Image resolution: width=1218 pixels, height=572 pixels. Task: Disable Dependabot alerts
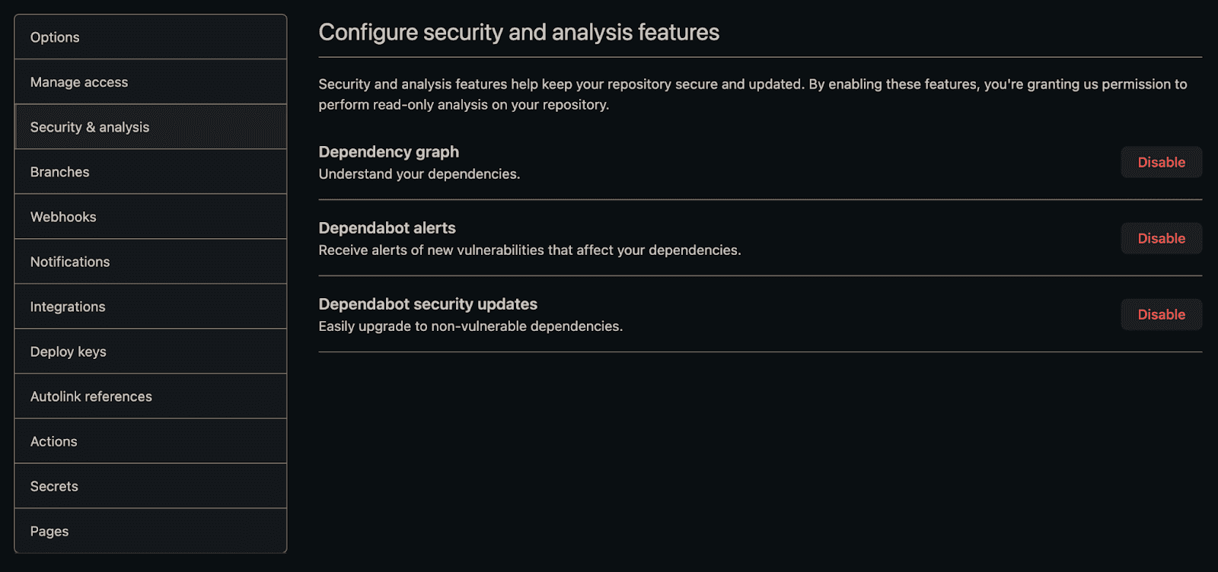coord(1161,238)
